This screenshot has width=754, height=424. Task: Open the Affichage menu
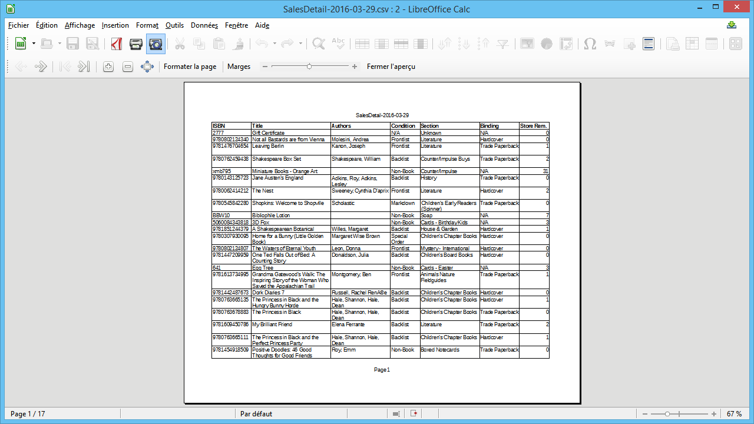(80, 25)
